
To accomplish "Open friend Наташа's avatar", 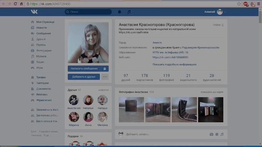I will click(x=102, y=100).
